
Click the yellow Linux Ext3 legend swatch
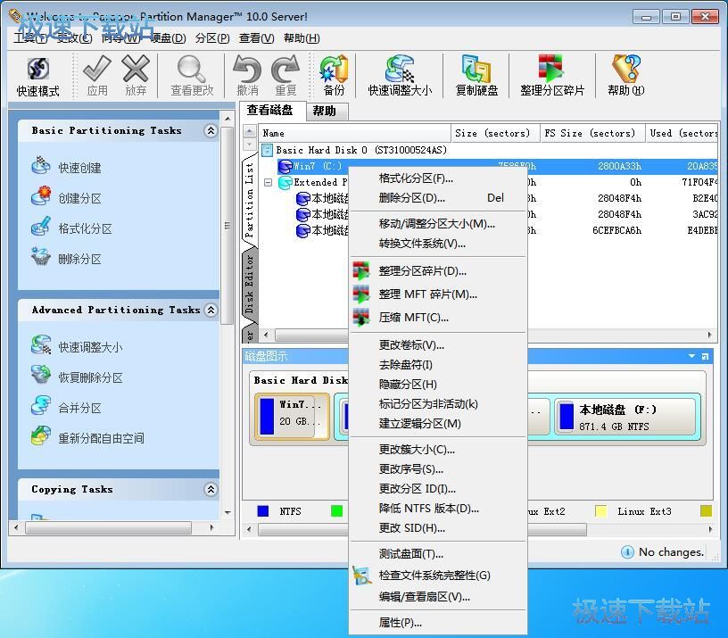pos(600,511)
